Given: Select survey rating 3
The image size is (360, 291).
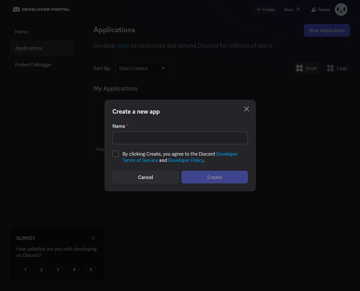Looking at the screenshot, I should click(x=58, y=270).
